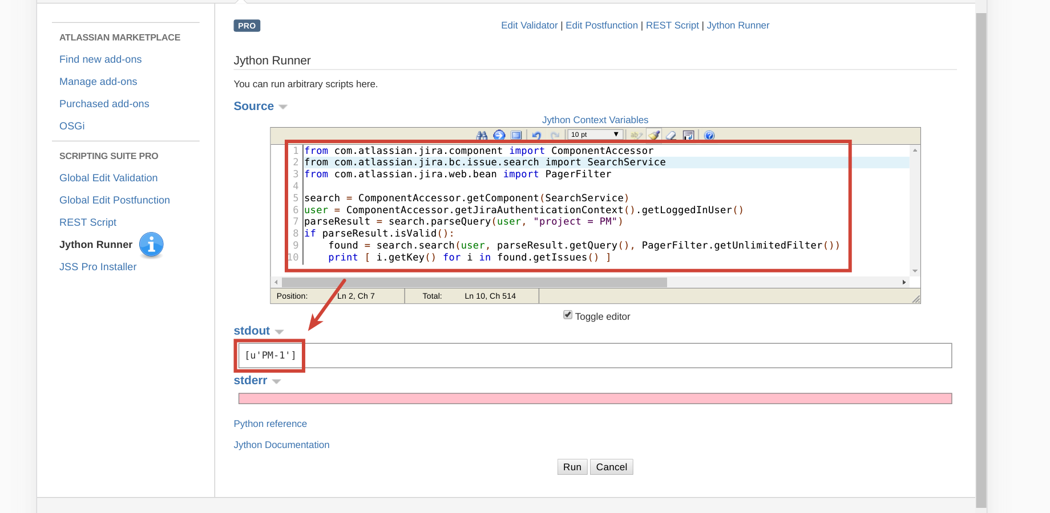Click the 'if parseResult.isValid():' line
Viewport: 1050px width, 513px height.
pyautogui.click(x=379, y=233)
